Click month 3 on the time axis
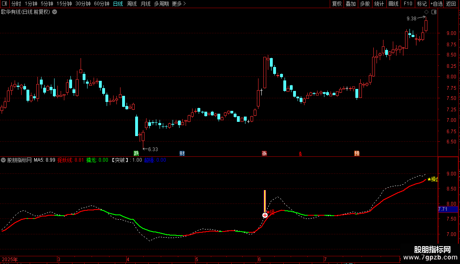The width and height of the screenshot is (460, 264). tap(59, 259)
